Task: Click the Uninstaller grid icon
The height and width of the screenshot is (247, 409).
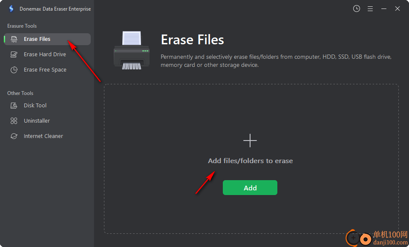Action: pyautogui.click(x=14, y=121)
